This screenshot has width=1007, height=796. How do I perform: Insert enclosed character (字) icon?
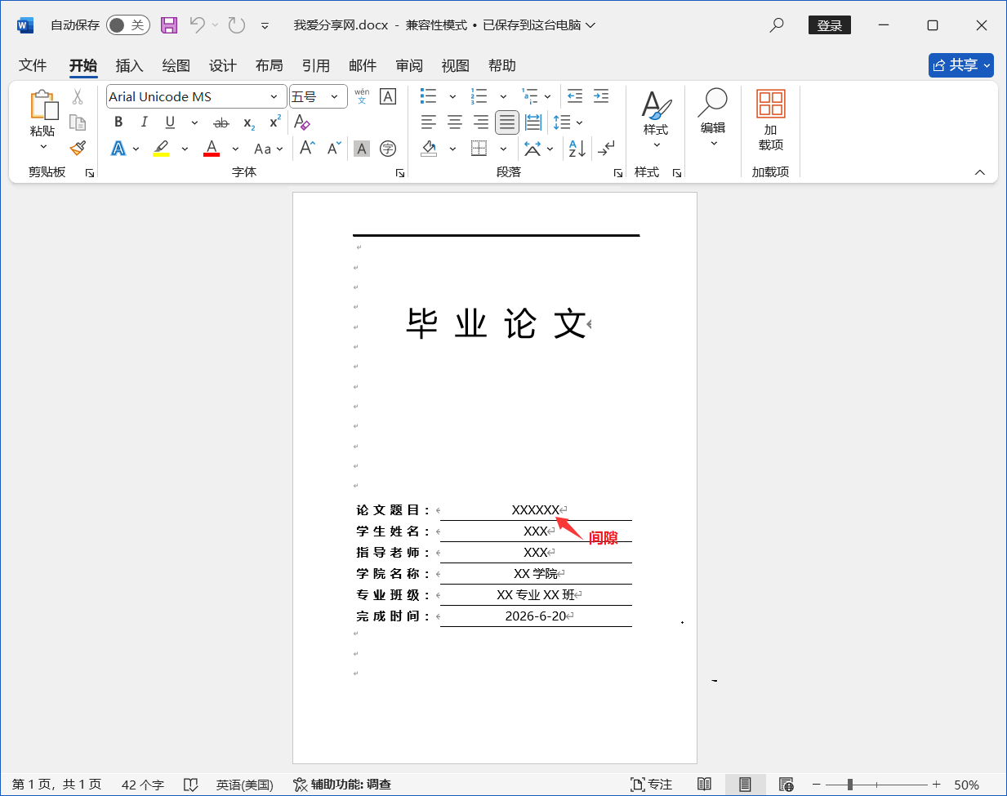coord(388,148)
